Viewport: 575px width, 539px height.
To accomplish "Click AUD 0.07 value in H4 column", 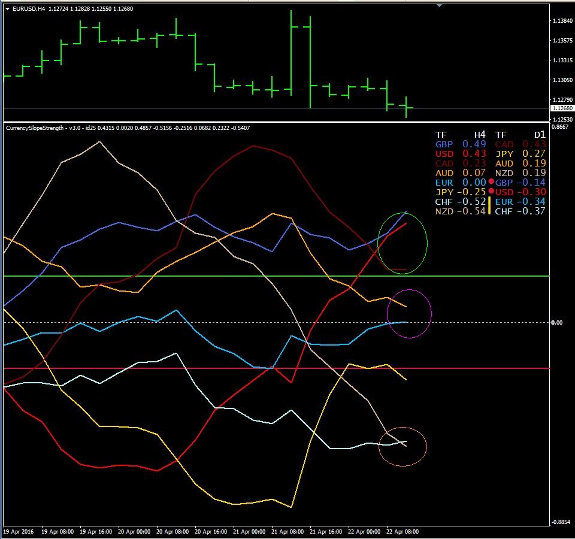I will [x=474, y=172].
